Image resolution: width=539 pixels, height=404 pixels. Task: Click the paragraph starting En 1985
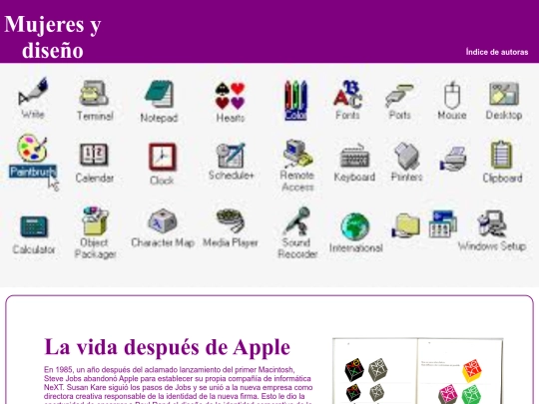point(178,384)
